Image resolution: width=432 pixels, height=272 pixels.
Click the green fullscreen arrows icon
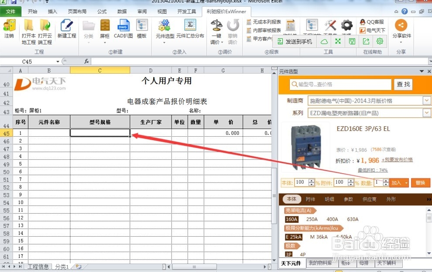click(338, 41)
